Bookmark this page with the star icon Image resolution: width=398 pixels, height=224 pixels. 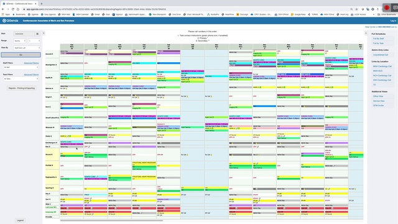pyautogui.click(x=356, y=9)
